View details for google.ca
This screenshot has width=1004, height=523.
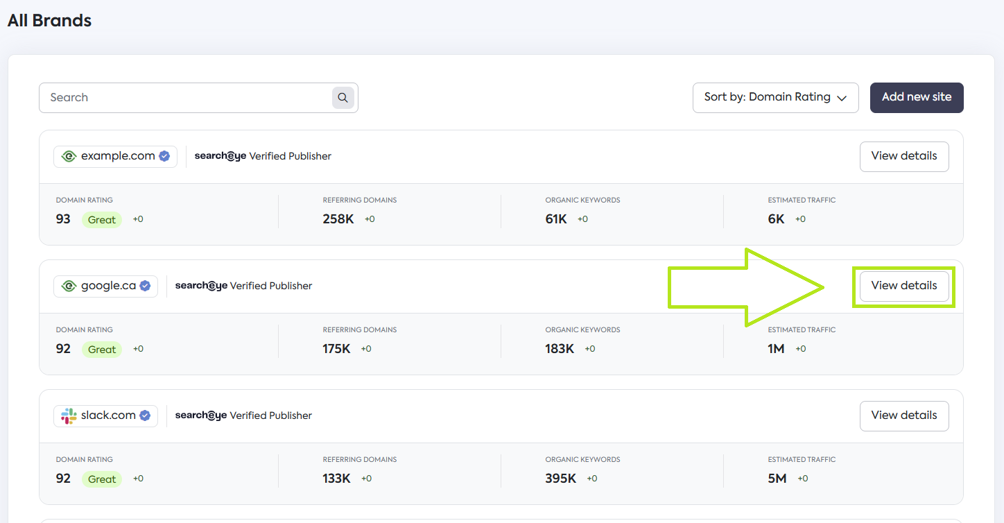(x=903, y=286)
